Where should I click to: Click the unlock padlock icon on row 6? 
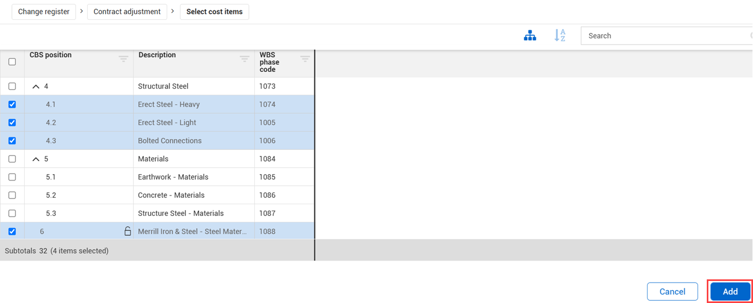127,232
